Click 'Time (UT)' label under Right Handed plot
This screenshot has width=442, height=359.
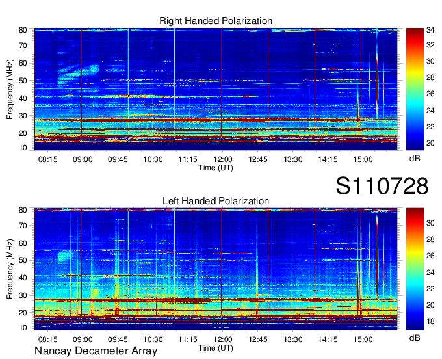pyautogui.click(x=216, y=168)
